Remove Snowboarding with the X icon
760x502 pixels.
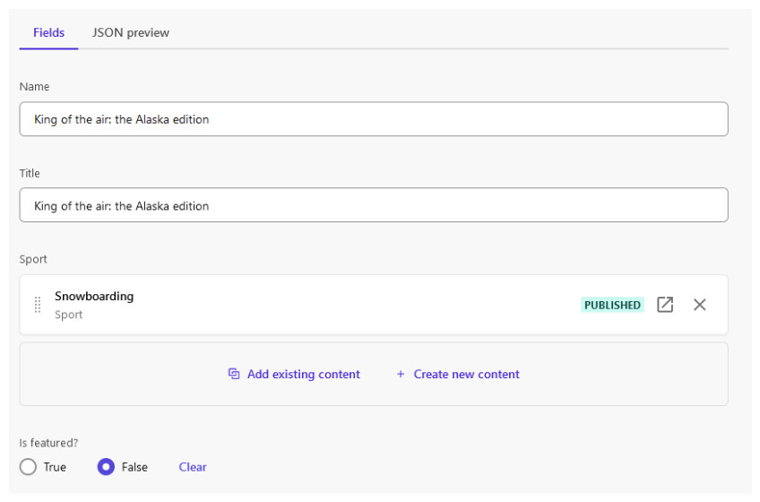coord(699,305)
